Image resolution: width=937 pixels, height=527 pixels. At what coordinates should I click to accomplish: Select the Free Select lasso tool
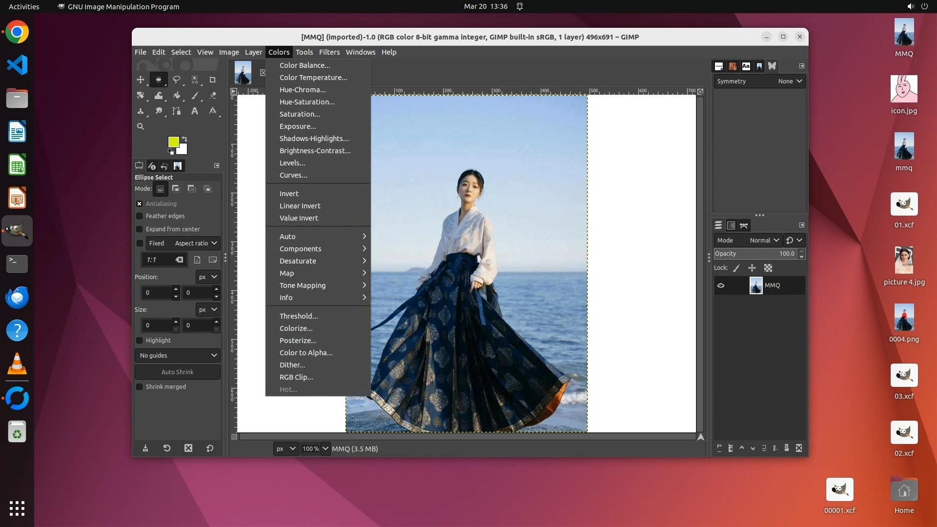tap(177, 80)
